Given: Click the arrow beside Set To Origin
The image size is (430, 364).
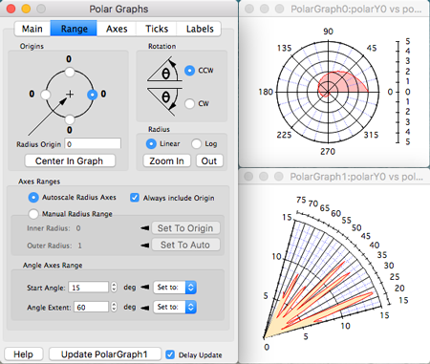Looking at the screenshot, I should coord(145,228).
